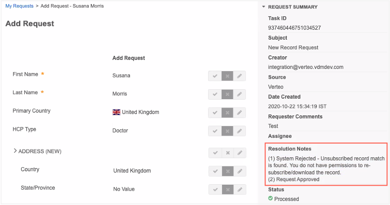Select the United Kingdom flag icon
This screenshot has height=205, width=390.
point(116,112)
